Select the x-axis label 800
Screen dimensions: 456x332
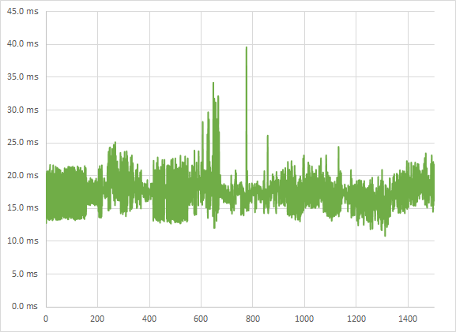tap(252, 319)
